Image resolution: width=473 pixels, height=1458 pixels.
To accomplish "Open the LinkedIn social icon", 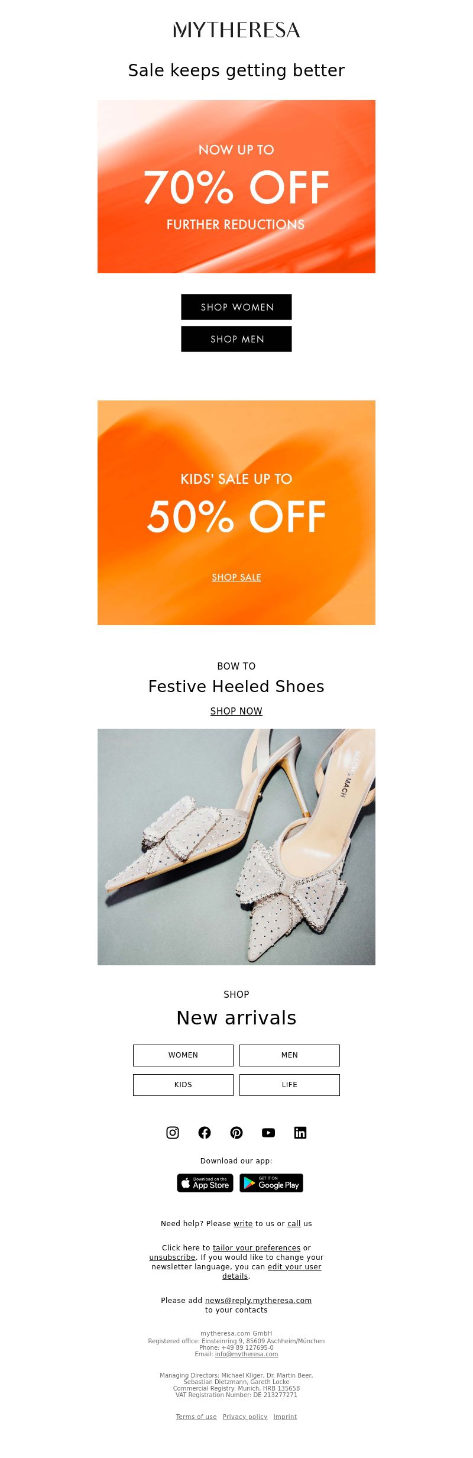I will 300,1132.
